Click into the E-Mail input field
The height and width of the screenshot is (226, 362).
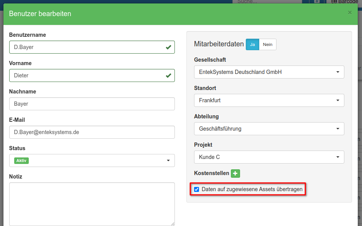click(x=92, y=132)
